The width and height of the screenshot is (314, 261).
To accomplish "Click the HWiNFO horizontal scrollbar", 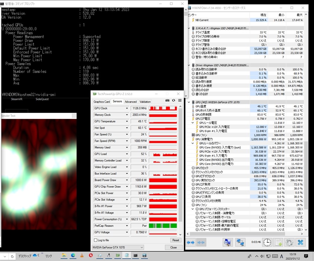I will [237, 234].
